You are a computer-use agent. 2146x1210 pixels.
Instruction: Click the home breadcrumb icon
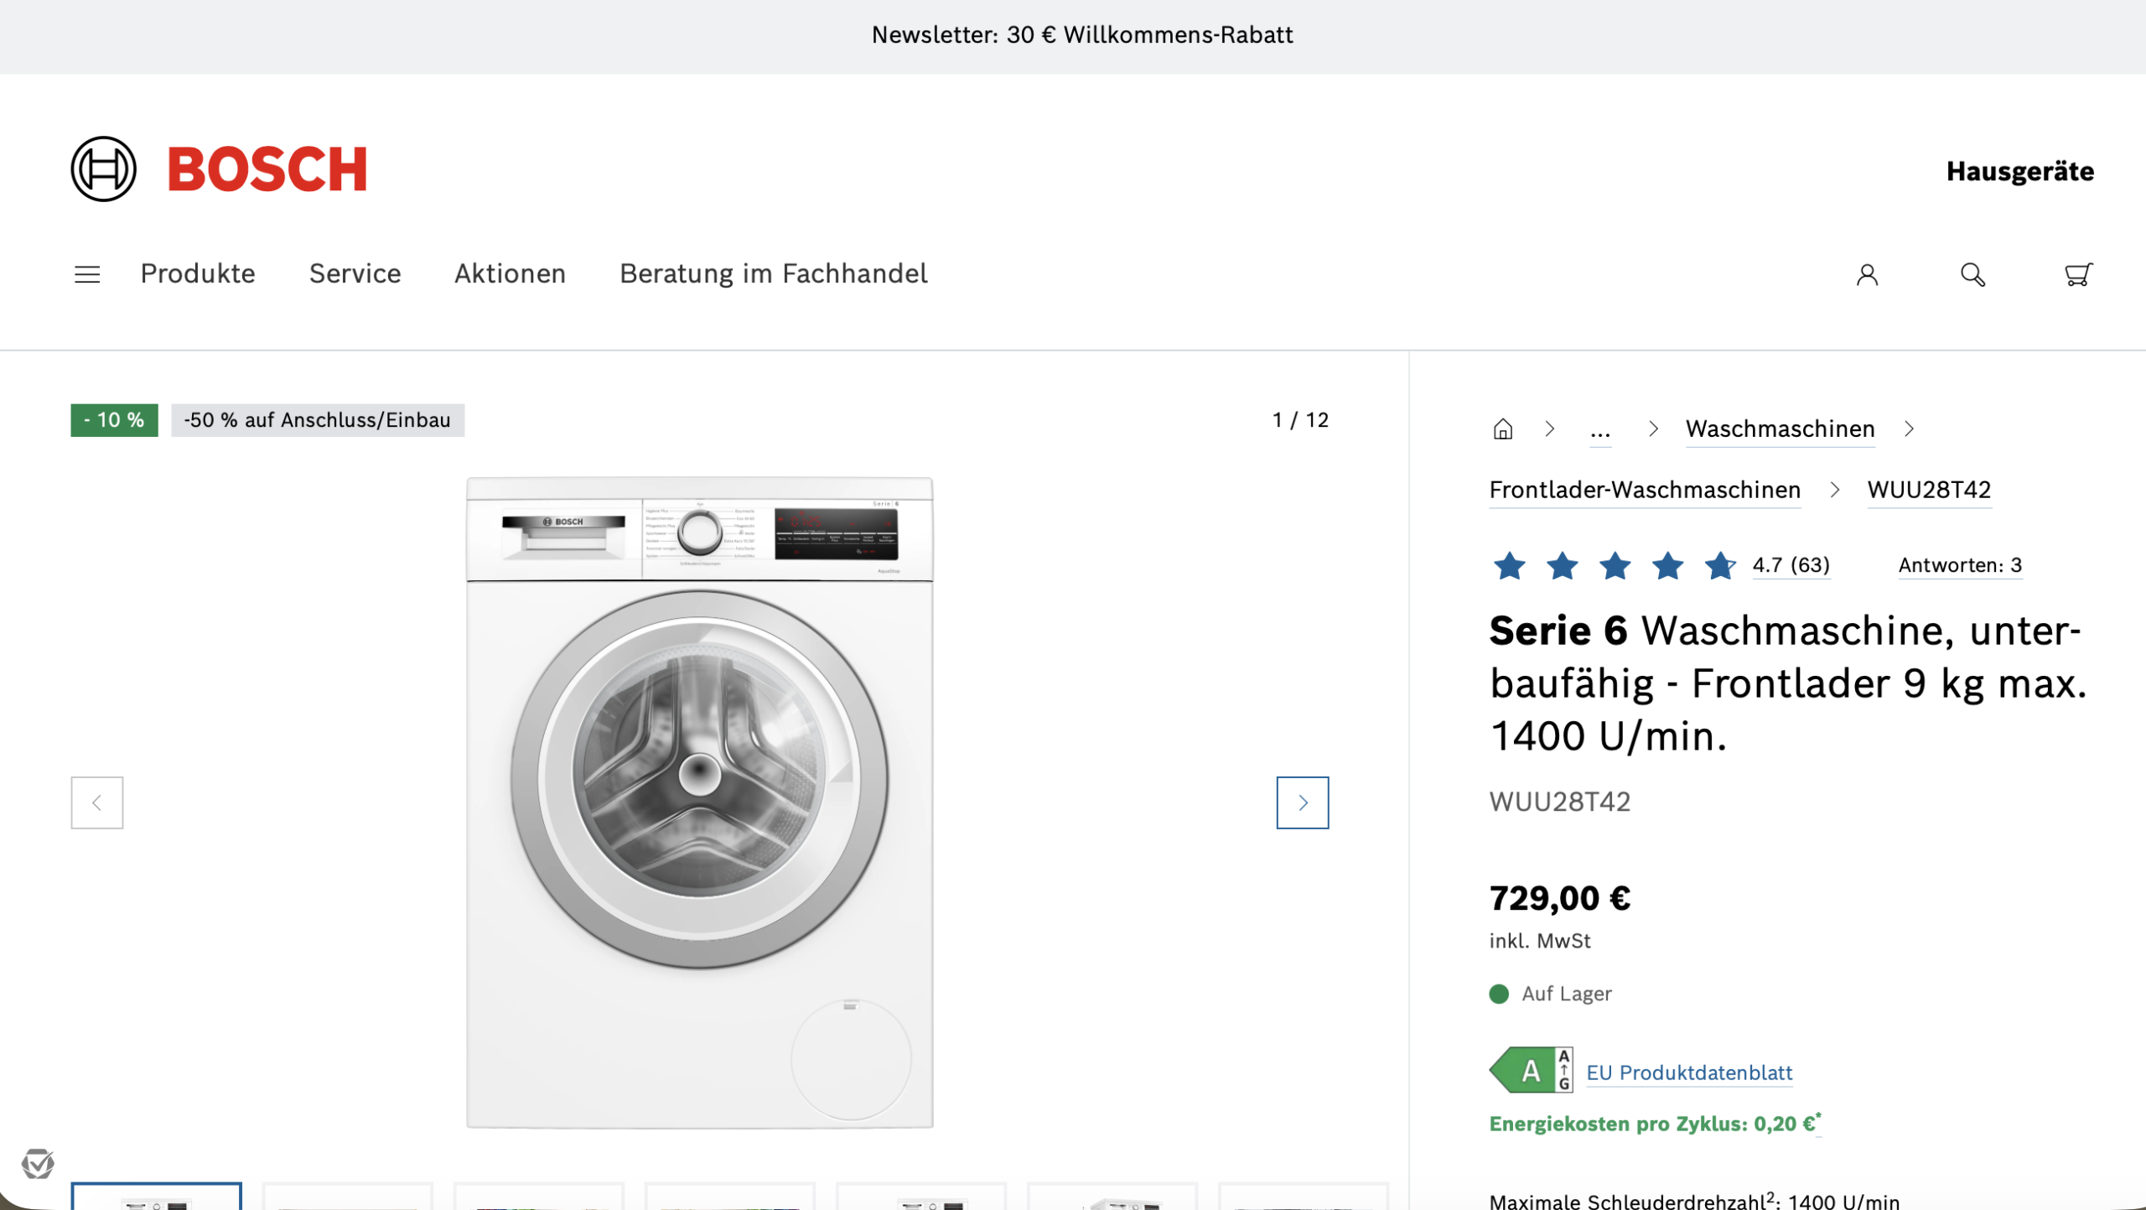[x=1502, y=429]
